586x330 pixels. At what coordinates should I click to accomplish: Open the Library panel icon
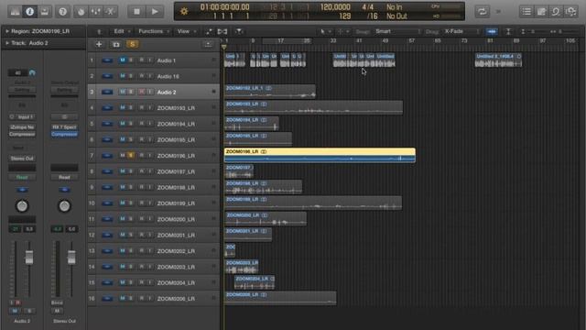[x=15, y=12]
